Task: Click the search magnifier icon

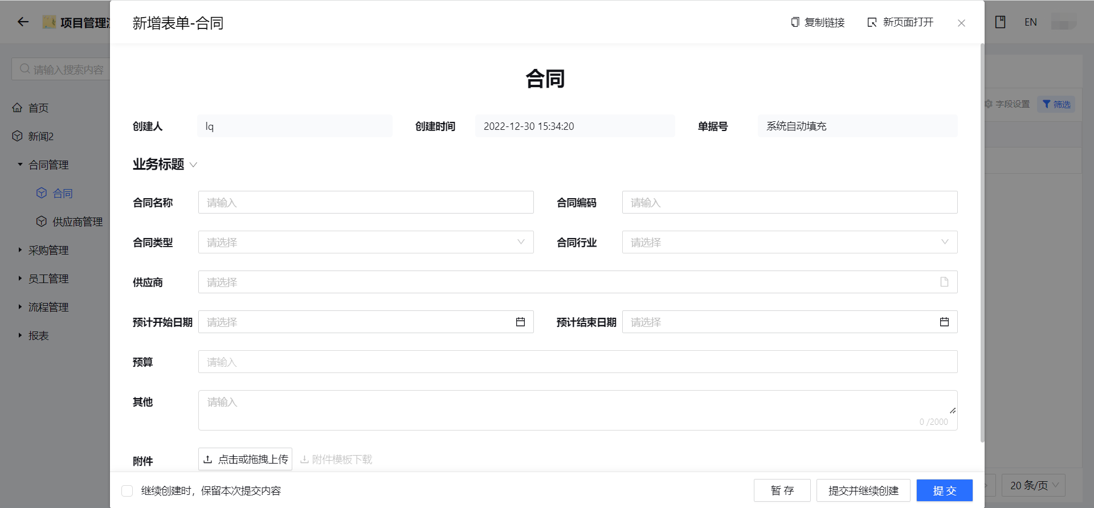Action: (25, 69)
